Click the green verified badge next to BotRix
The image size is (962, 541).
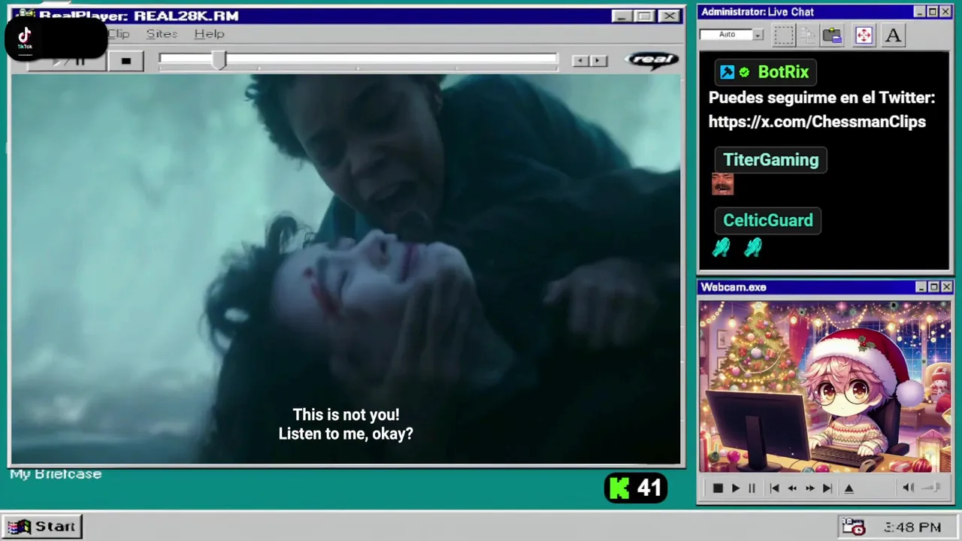pyautogui.click(x=744, y=72)
